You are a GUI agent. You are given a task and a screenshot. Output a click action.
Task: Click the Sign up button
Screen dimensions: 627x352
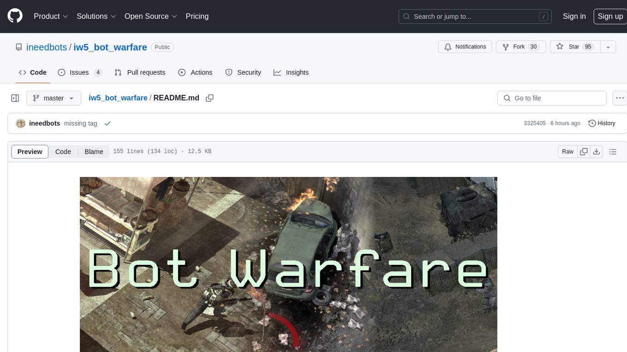pyautogui.click(x=610, y=16)
